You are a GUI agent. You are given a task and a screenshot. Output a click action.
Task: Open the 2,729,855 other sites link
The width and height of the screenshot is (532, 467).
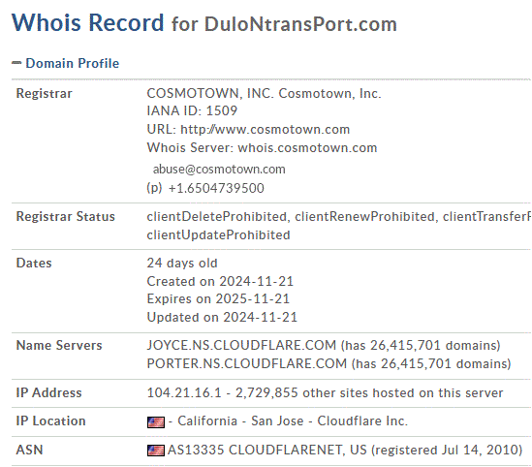369,392
